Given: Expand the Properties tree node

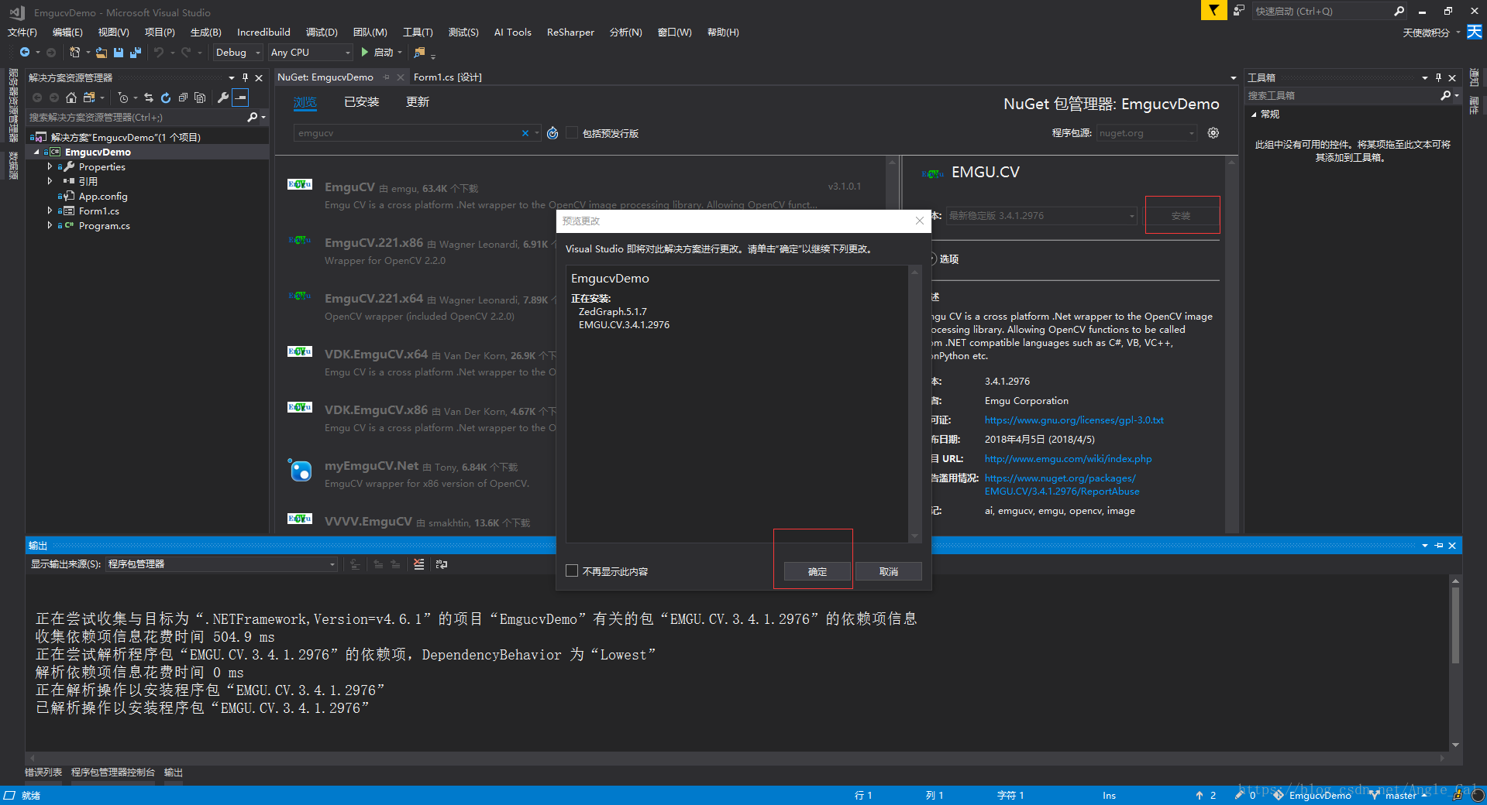Looking at the screenshot, I should coord(50,166).
